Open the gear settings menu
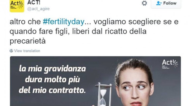The height and width of the screenshot is (106, 192). click(144, 3)
